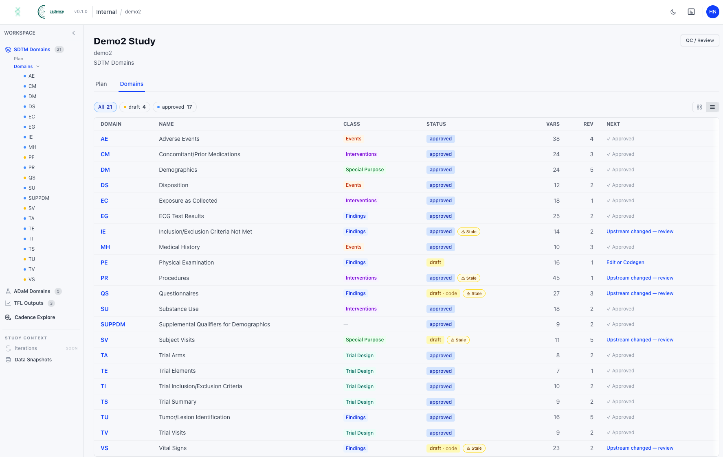Screen dimensions: 723x457
Task: Open TFL Outputs section
Action: tap(29, 303)
